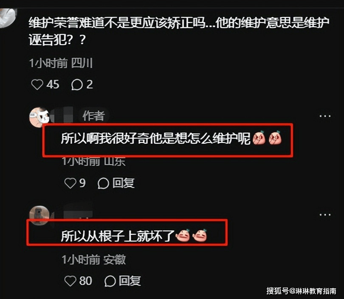Like the Anhui reply with 80 likes

point(70,281)
